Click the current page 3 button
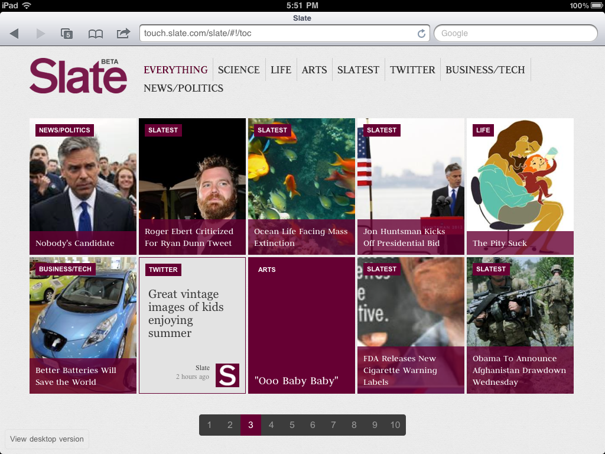This screenshot has width=605, height=454. click(x=251, y=425)
